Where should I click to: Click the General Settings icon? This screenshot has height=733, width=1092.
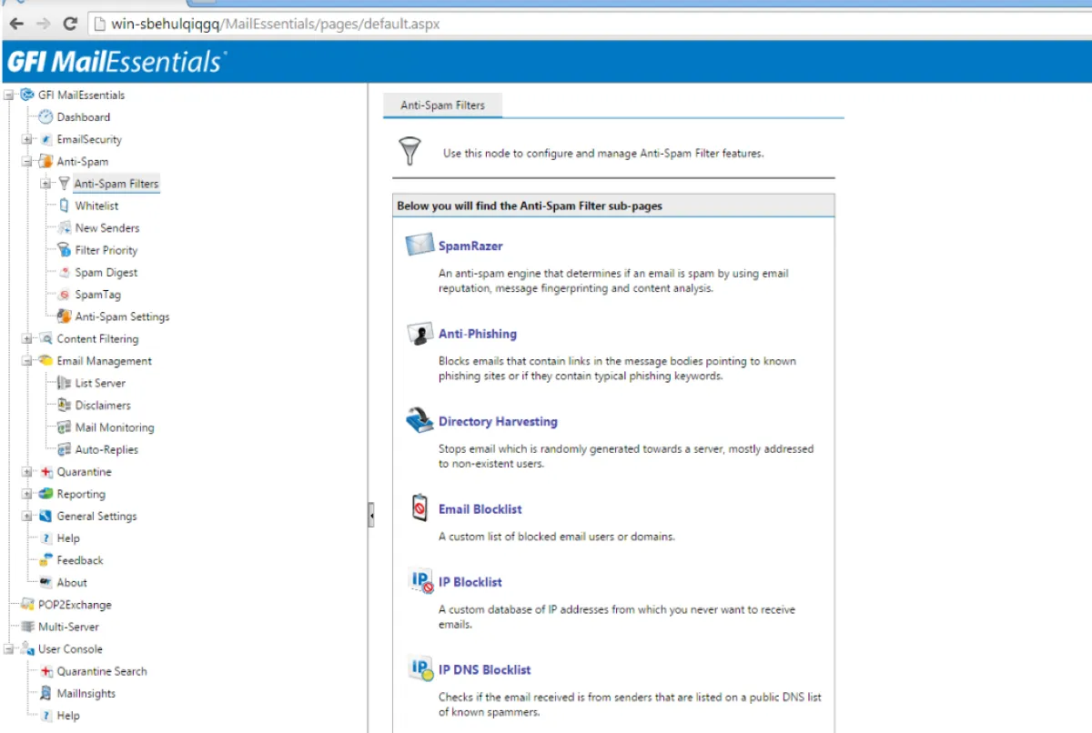click(x=46, y=516)
